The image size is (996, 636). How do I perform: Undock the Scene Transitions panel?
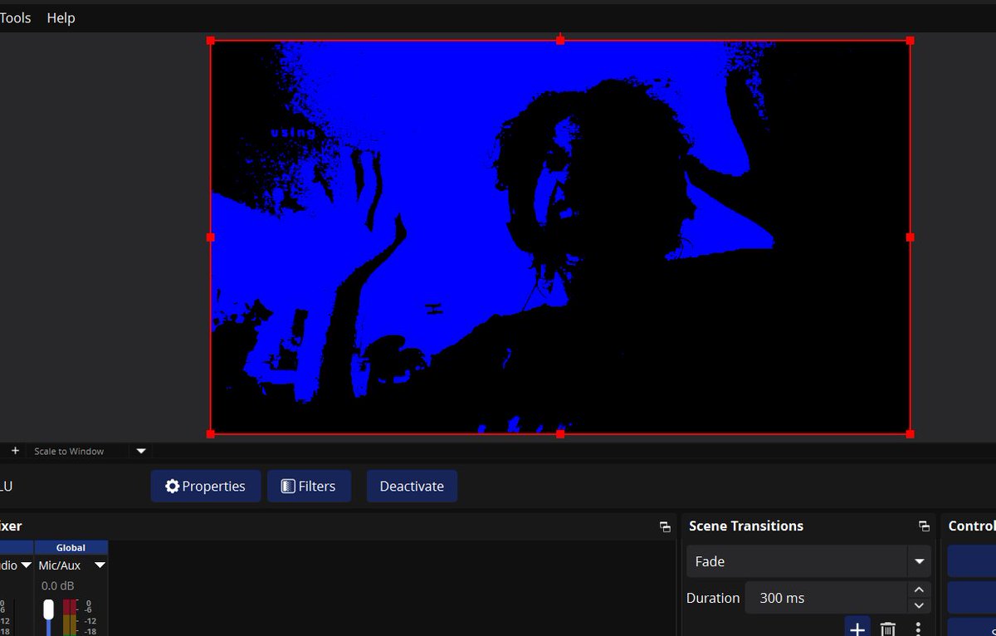(924, 526)
